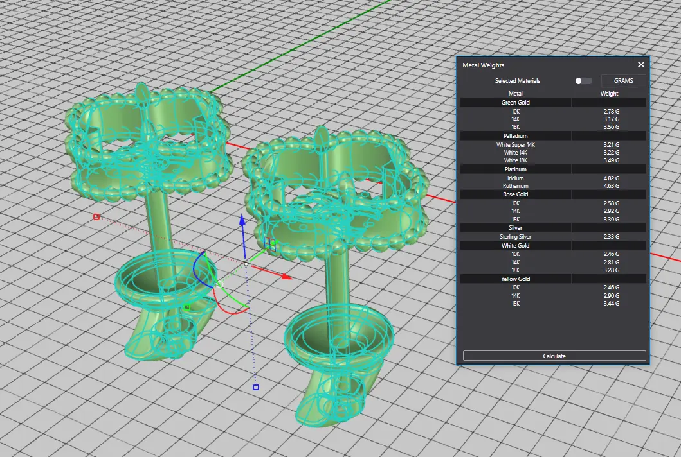
Task: Click the gumball red scale square handle
Action: point(96,217)
